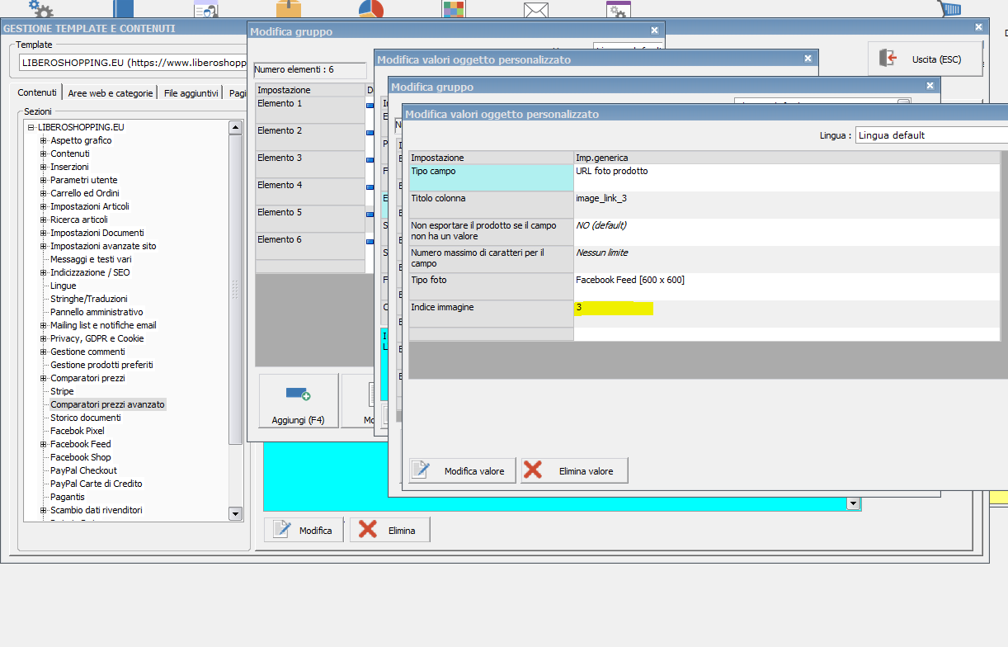Open the shopping cart icon at top right
The width and height of the screenshot is (1008, 647).
pyautogui.click(x=949, y=9)
